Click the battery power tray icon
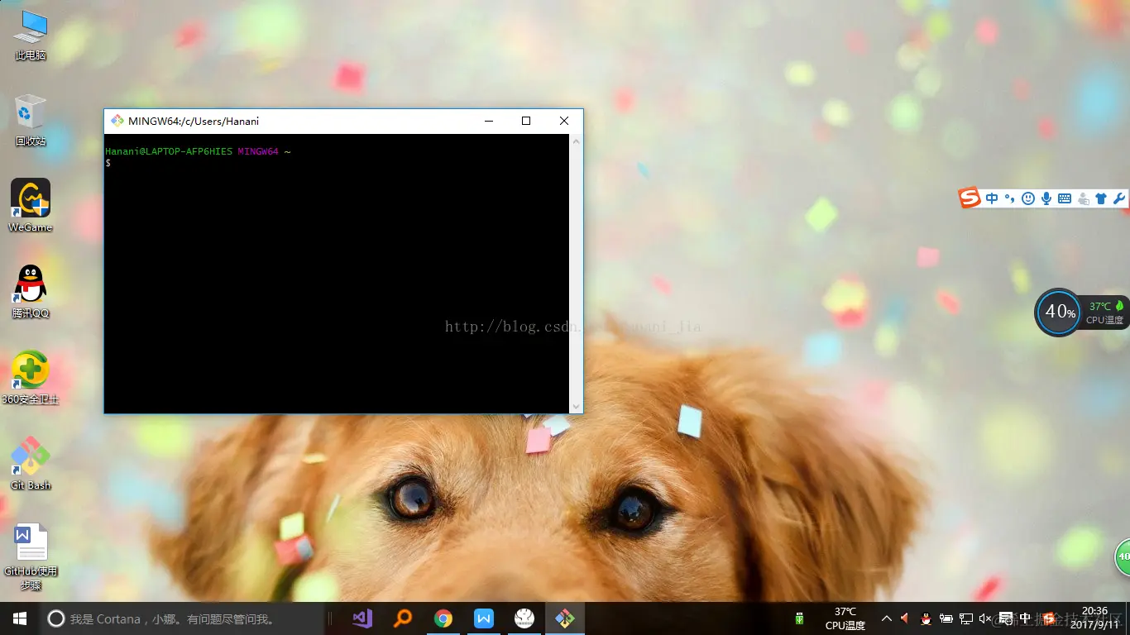This screenshot has height=635, width=1130. (x=946, y=618)
